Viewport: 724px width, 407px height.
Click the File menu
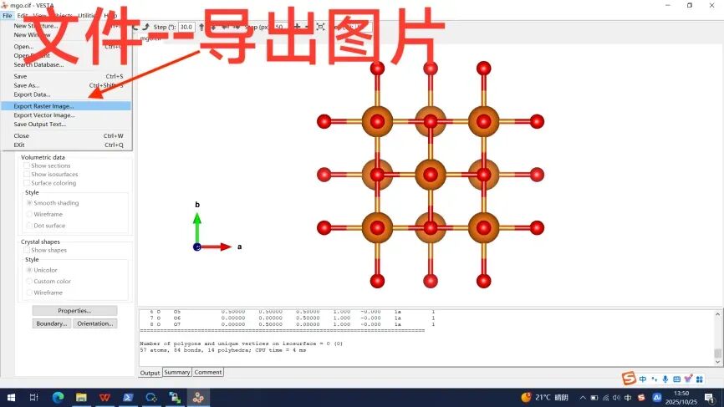tap(7, 15)
